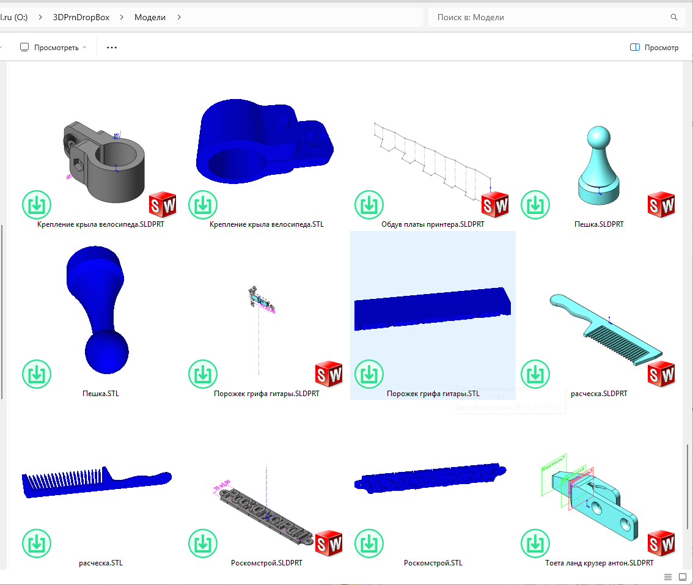693x585 pixels.
Task: Expand chevron after Модели in address bar
Action: 179,18
